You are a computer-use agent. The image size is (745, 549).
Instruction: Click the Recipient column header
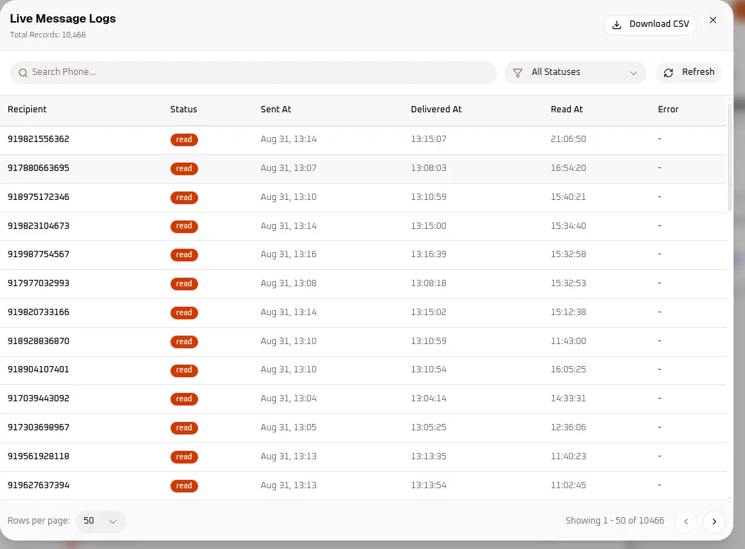pyautogui.click(x=27, y=109)
